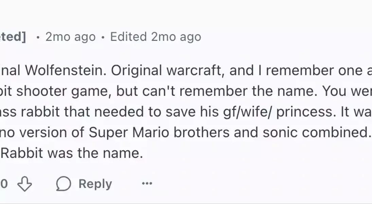Click the speech bubble reply icon
This screenshot has height=204, width=372.
click(63, 184)
